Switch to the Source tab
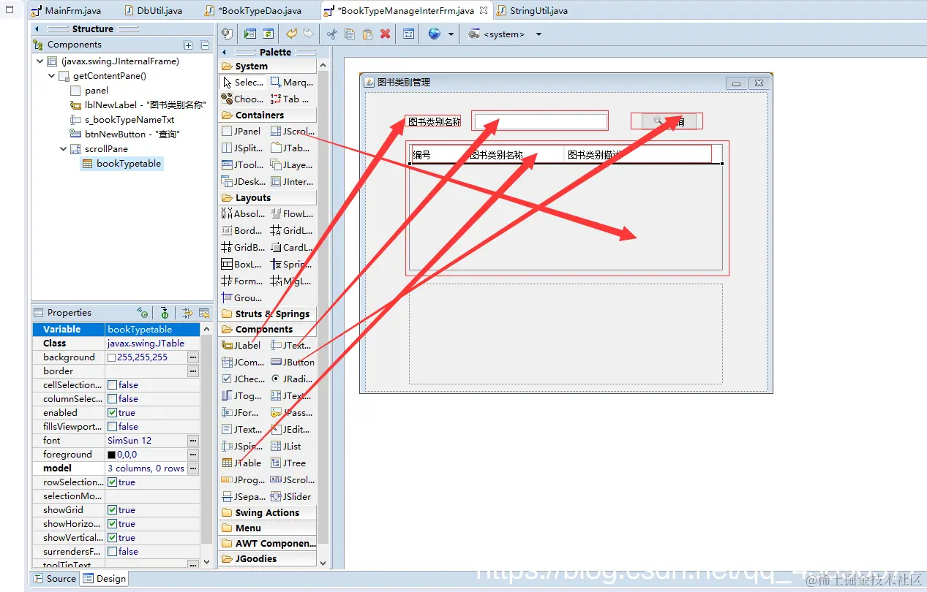The width and height of the screenshot is (927, 592). [54, 579]
